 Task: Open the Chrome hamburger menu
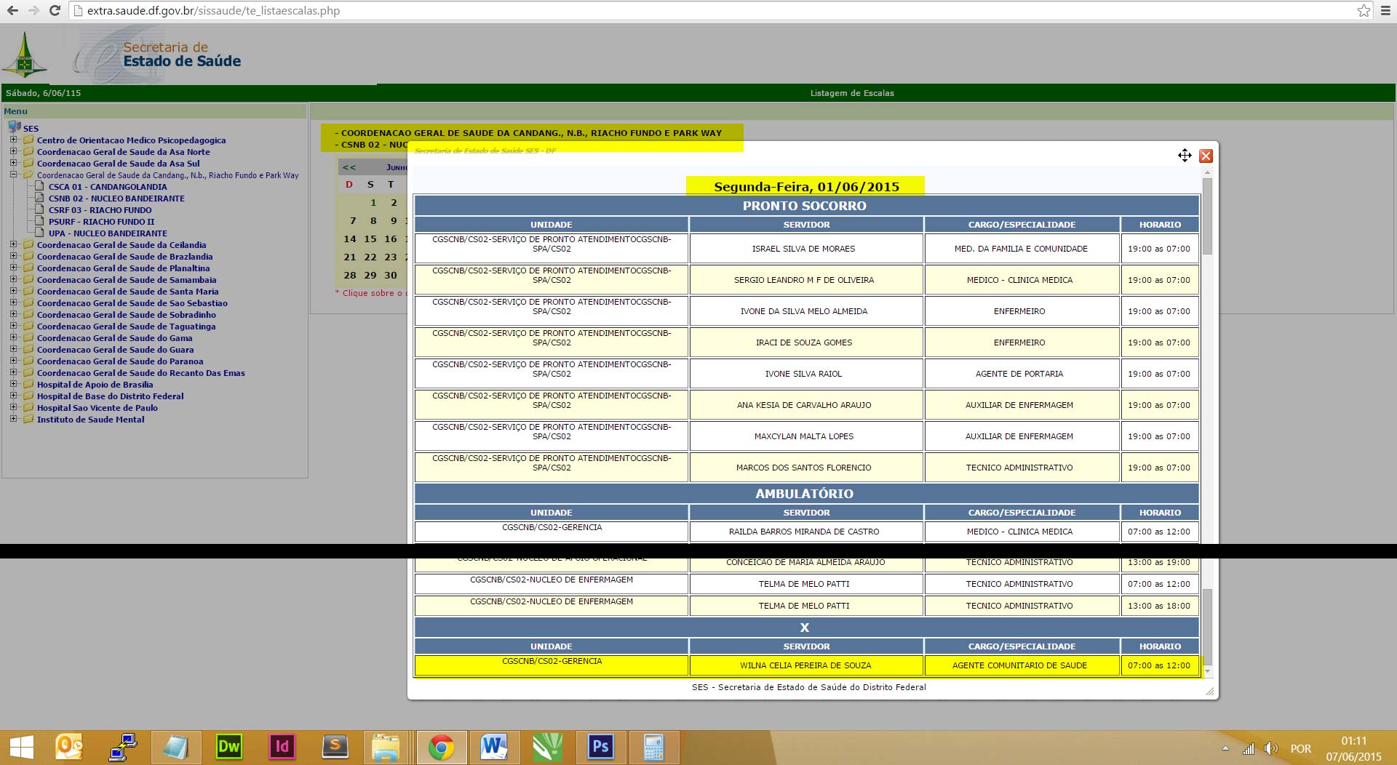pos(1387,11)
